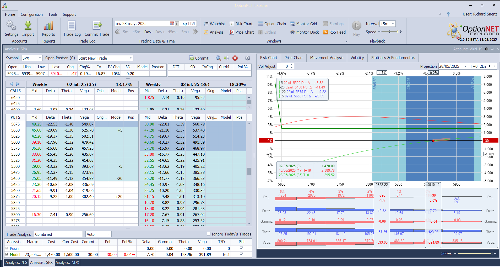Open the RSS Feed window

[x=334, y=32]
